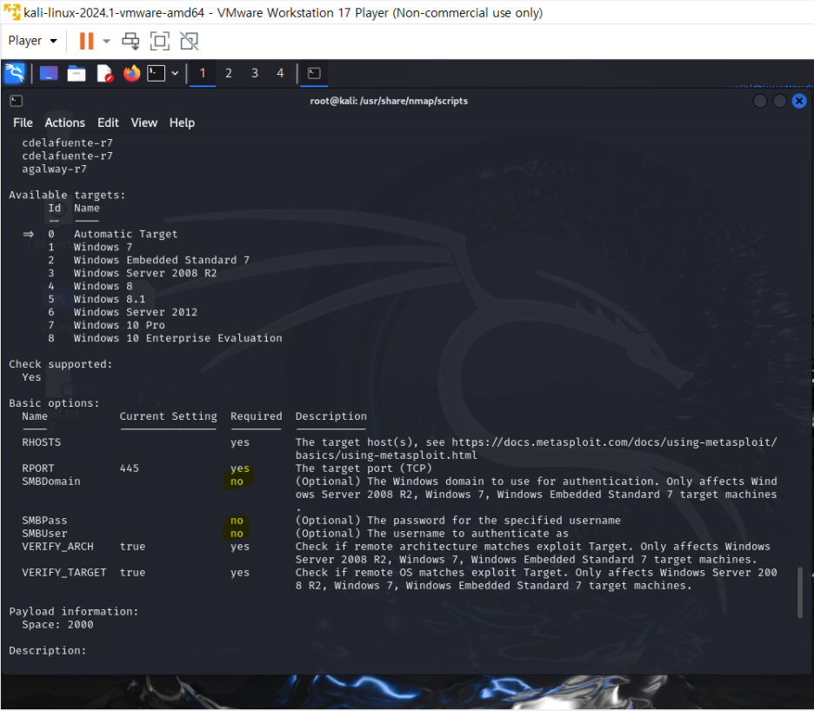Open the terminal Edit menu
The height and width of the screenshot is (711, 814).
tap(108, 123)
